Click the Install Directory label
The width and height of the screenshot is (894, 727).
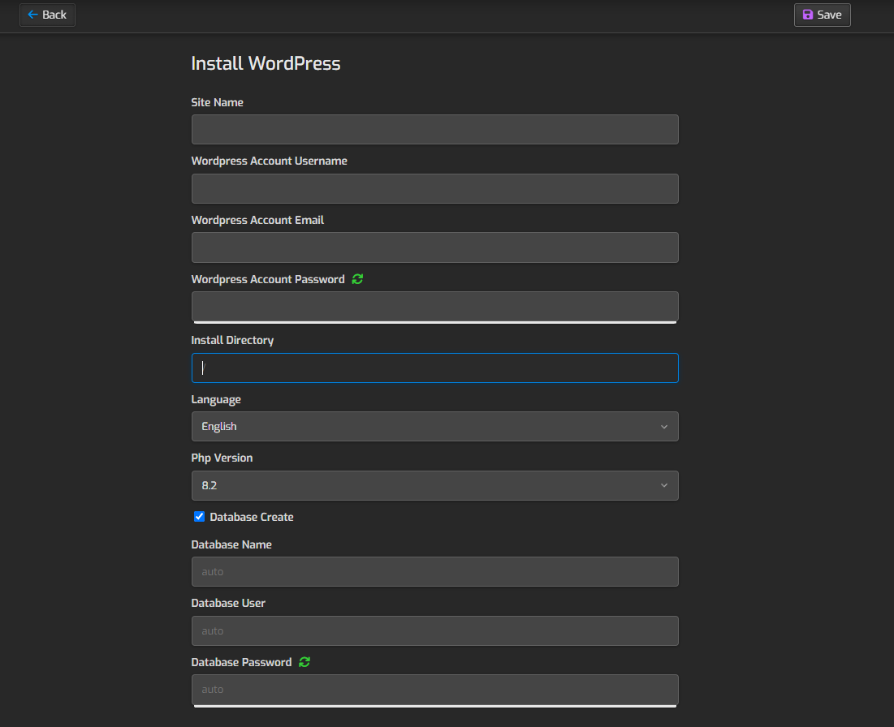232,340
